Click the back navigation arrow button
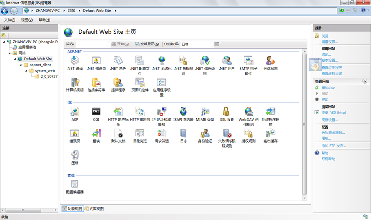371x220 pixels. click(4, 11)
